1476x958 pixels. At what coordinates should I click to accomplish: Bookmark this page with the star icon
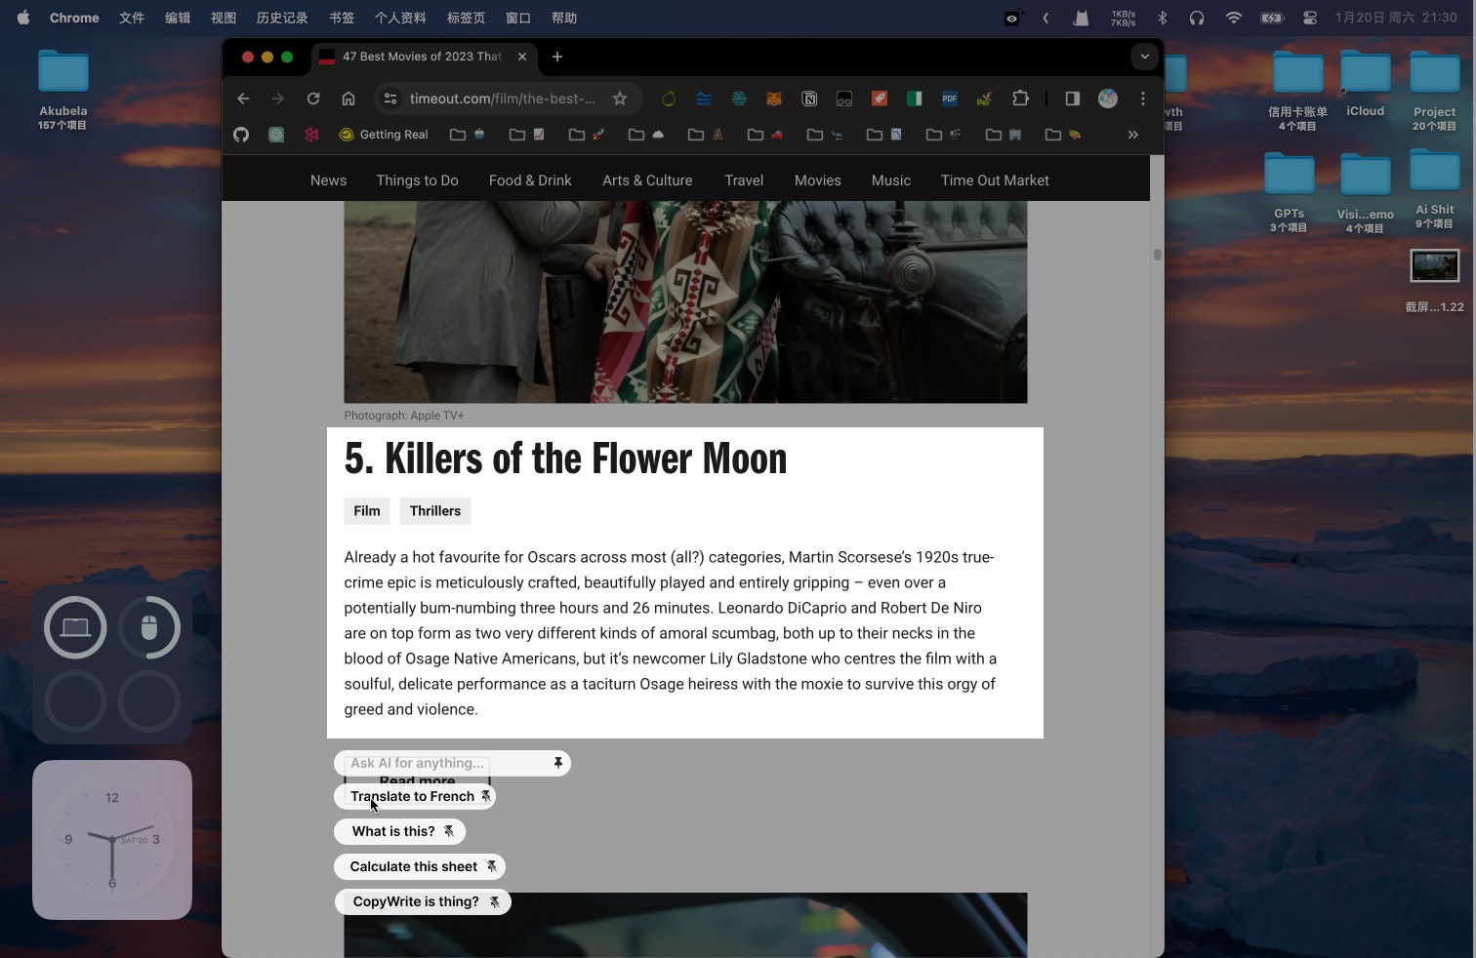[619, 99]
